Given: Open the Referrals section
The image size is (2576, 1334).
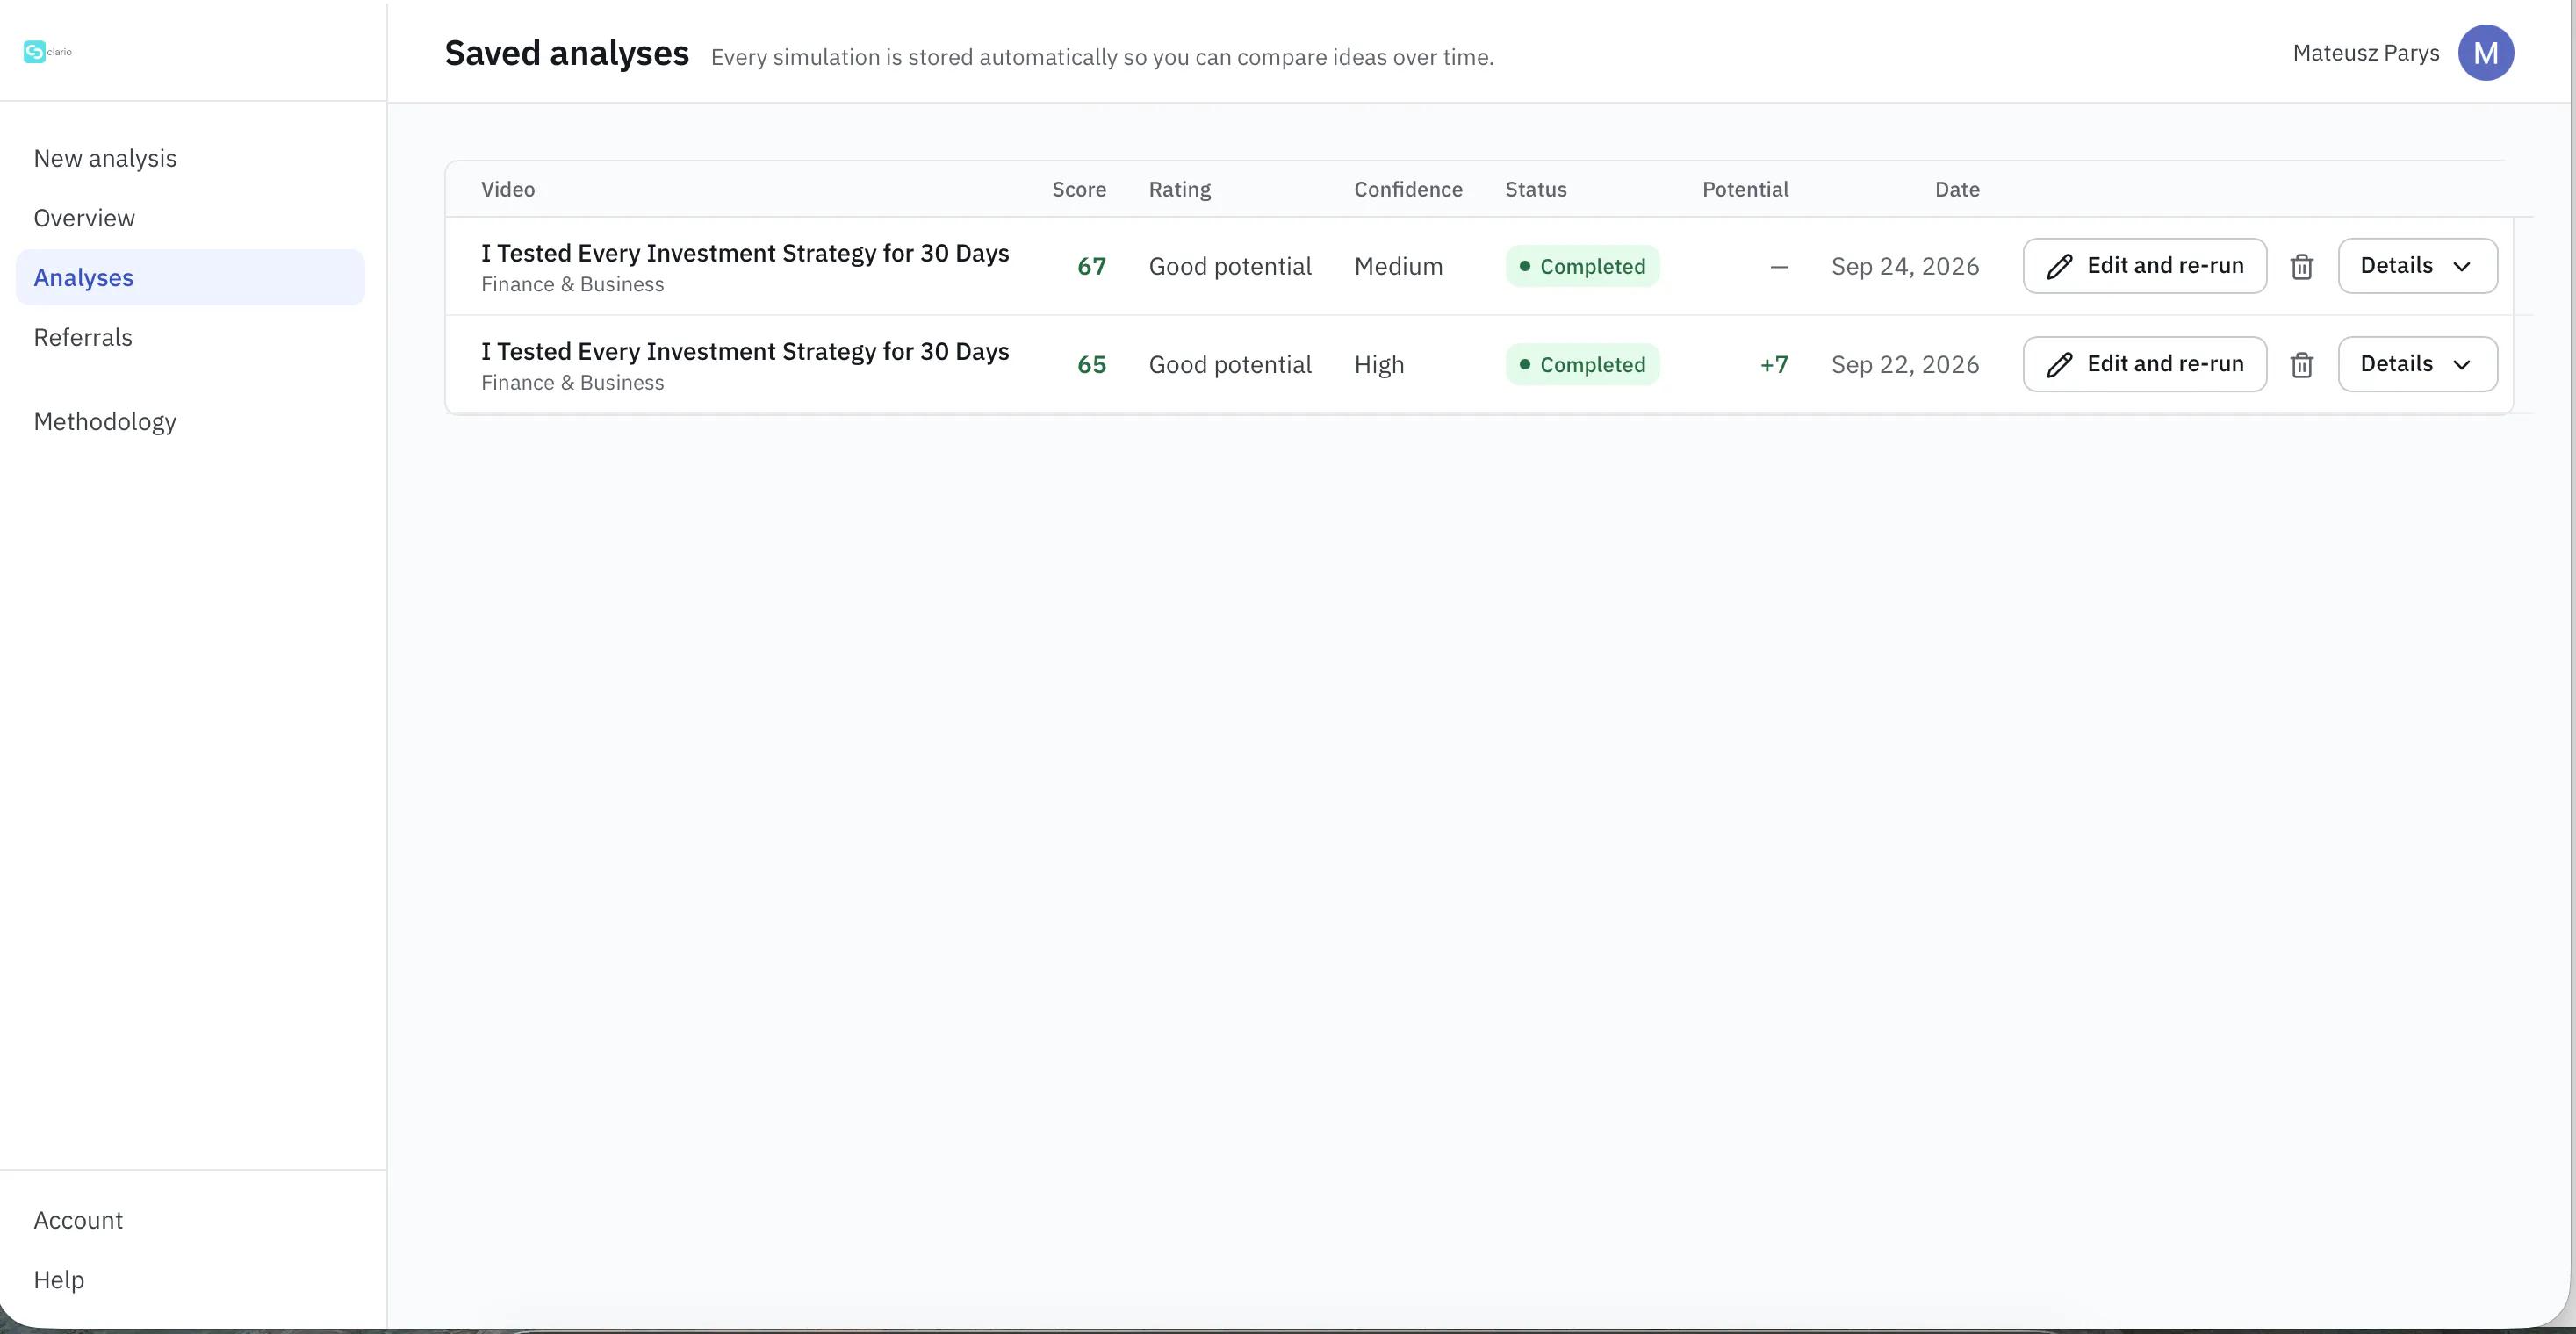Looking at the screenshot, I should click(x=83, y=338).
